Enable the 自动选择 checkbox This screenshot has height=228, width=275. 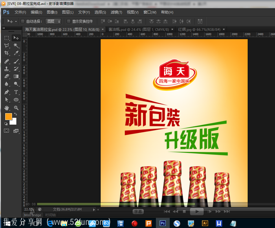point(23,21)
